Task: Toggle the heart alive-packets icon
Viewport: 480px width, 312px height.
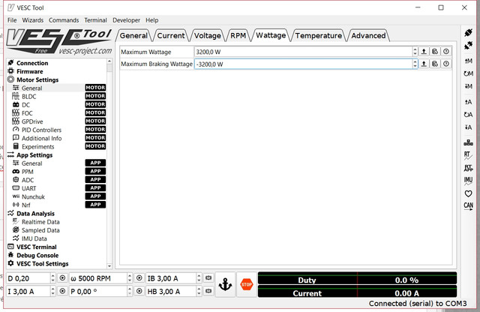Action: tap(468, 193)
